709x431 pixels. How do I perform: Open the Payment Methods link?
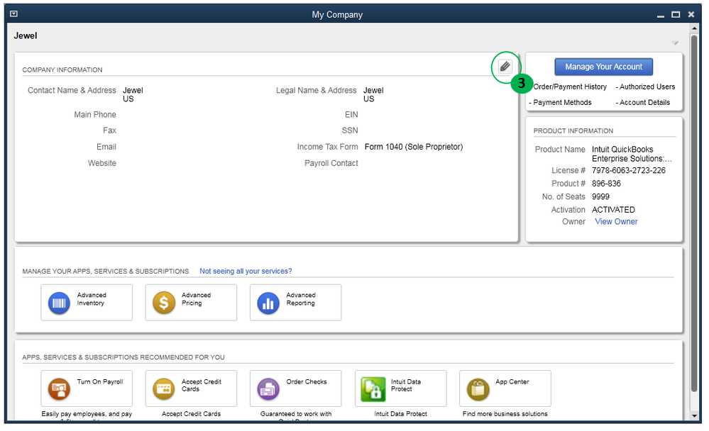(x=562, y=103)
